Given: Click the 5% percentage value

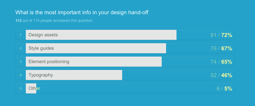Looking at the screenshot, I should point(228,89).
